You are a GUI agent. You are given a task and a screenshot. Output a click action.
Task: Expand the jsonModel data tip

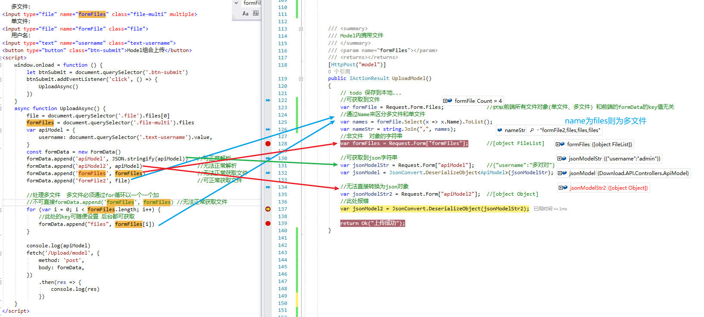[x=560, y=173]
